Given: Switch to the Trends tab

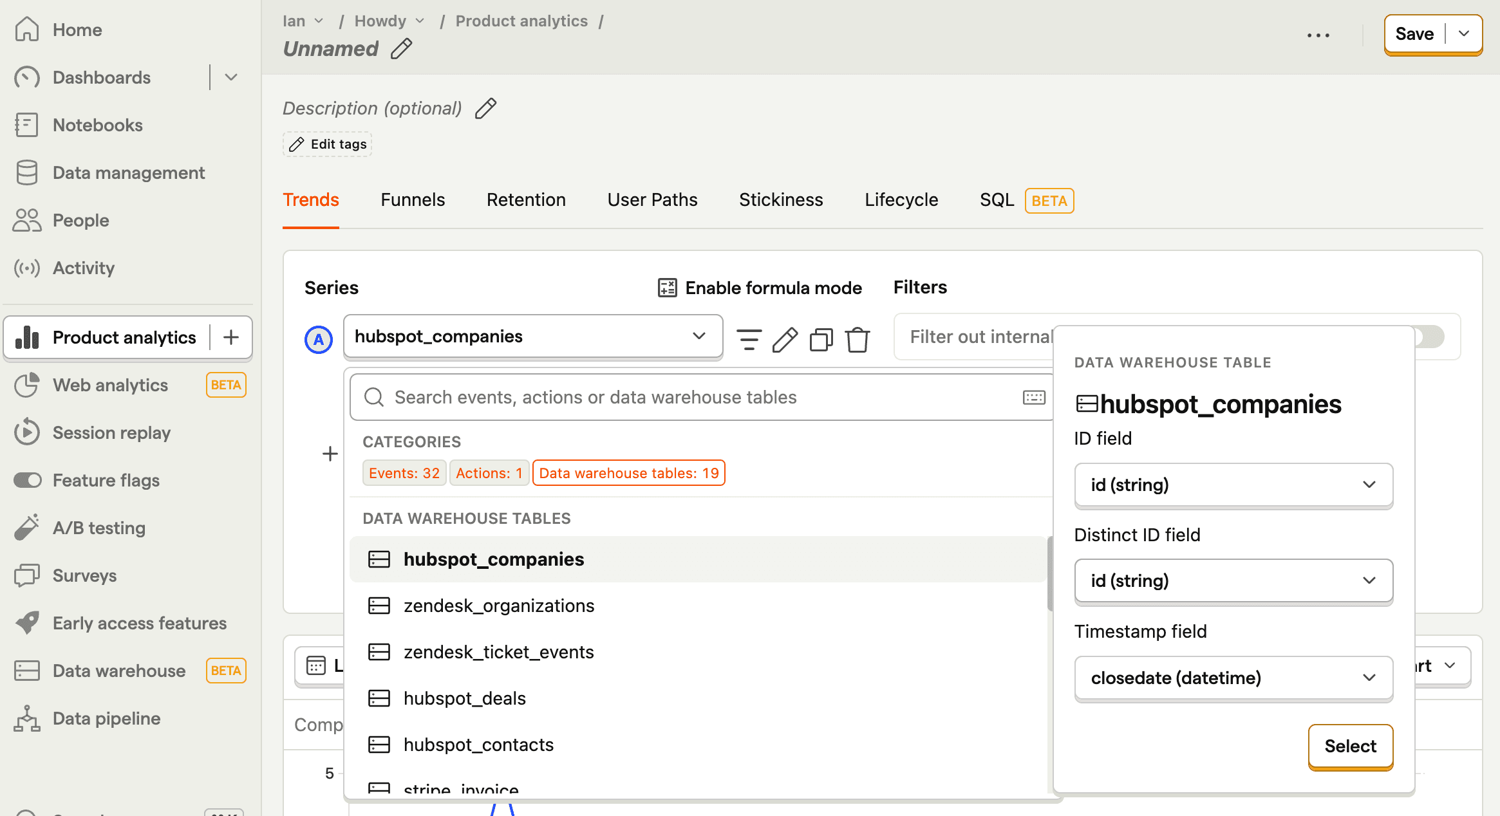Looking at the screenshot, I should (311, 200).
